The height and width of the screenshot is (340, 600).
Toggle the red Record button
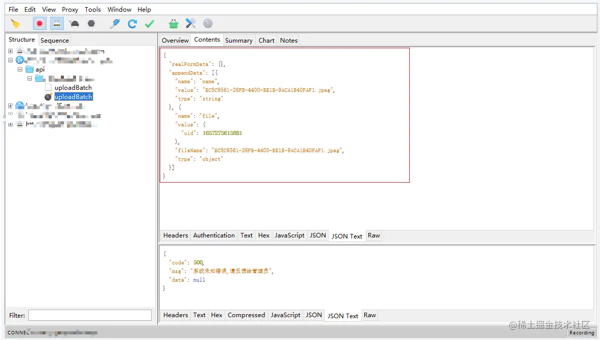40,24
